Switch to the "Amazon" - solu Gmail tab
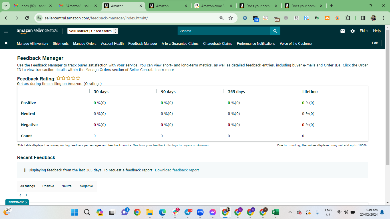 click(78, 6)
